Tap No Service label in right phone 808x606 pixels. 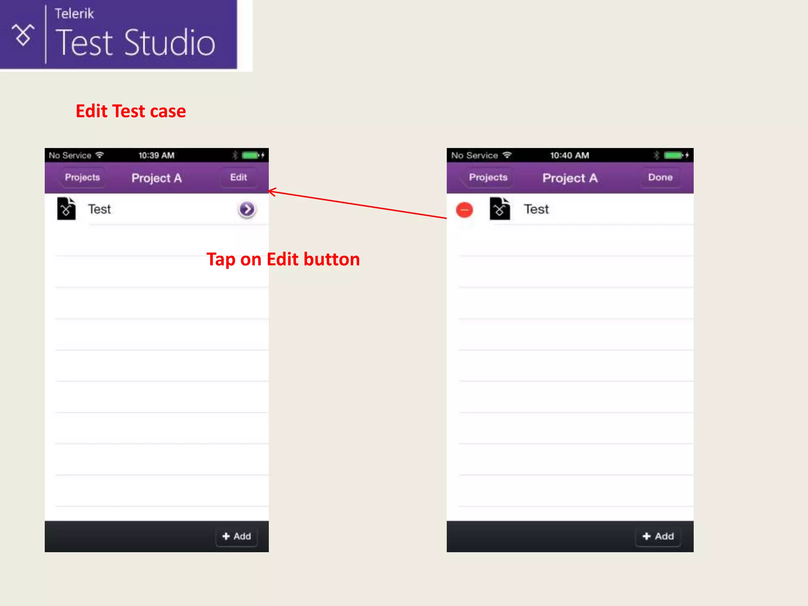tap(475, 155)
